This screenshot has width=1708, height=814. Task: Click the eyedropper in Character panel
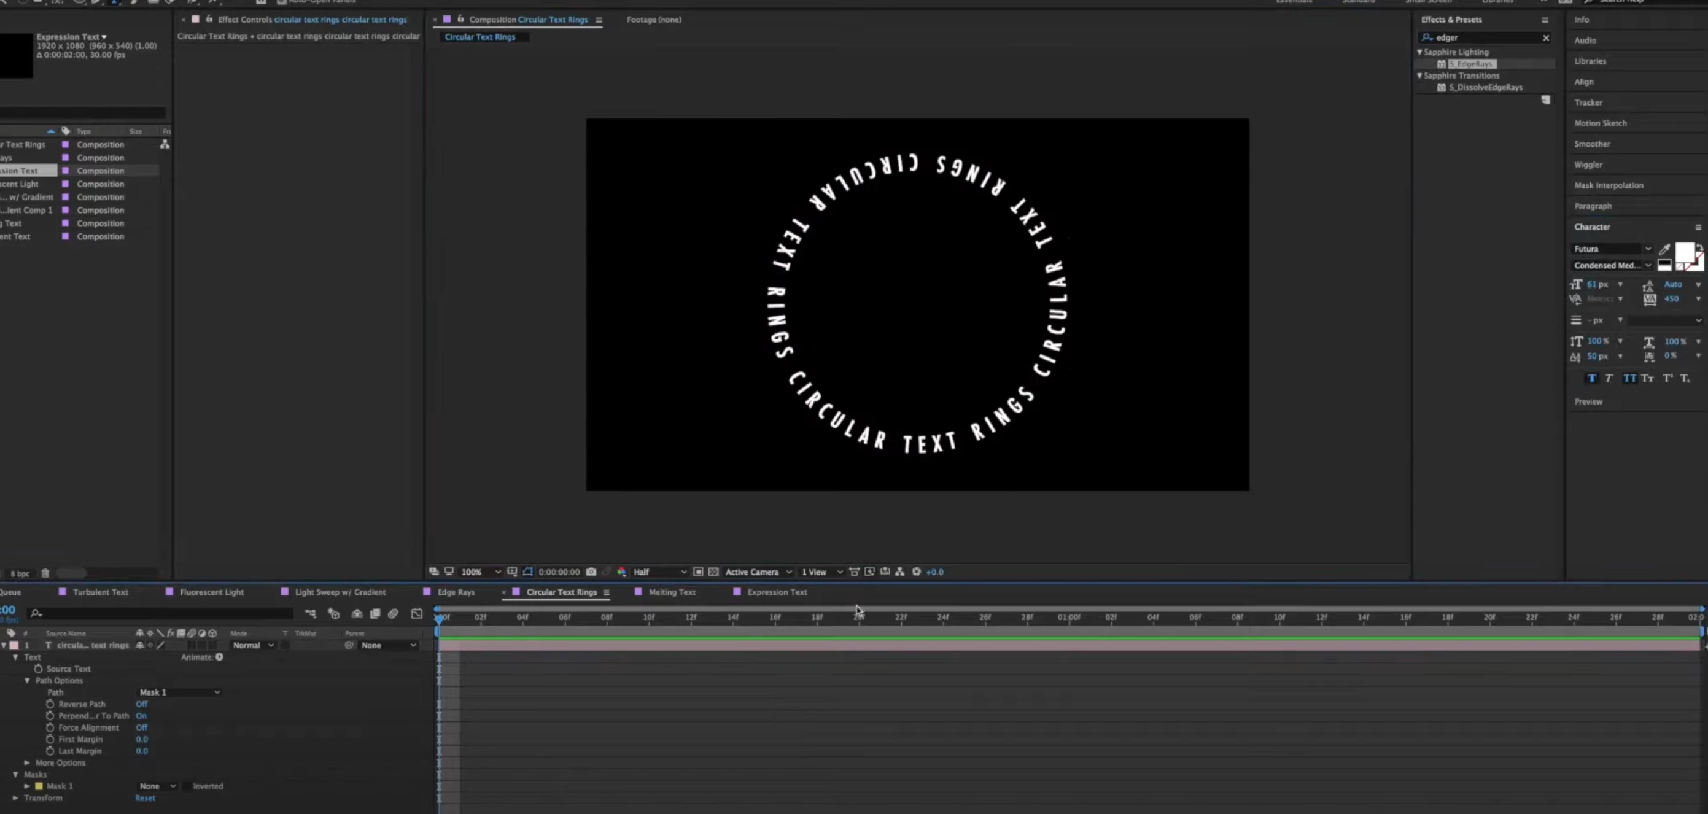click(x=1664, y=249)
